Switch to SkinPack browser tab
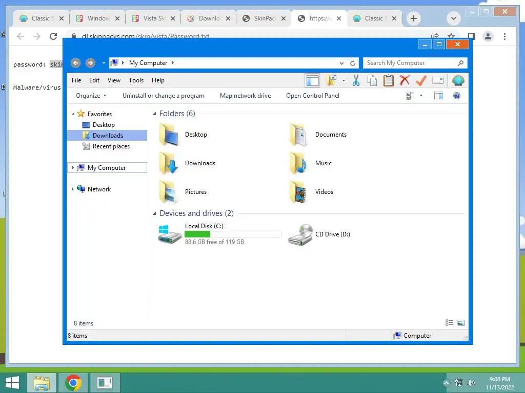525x393 pixels. pos(264,18)
